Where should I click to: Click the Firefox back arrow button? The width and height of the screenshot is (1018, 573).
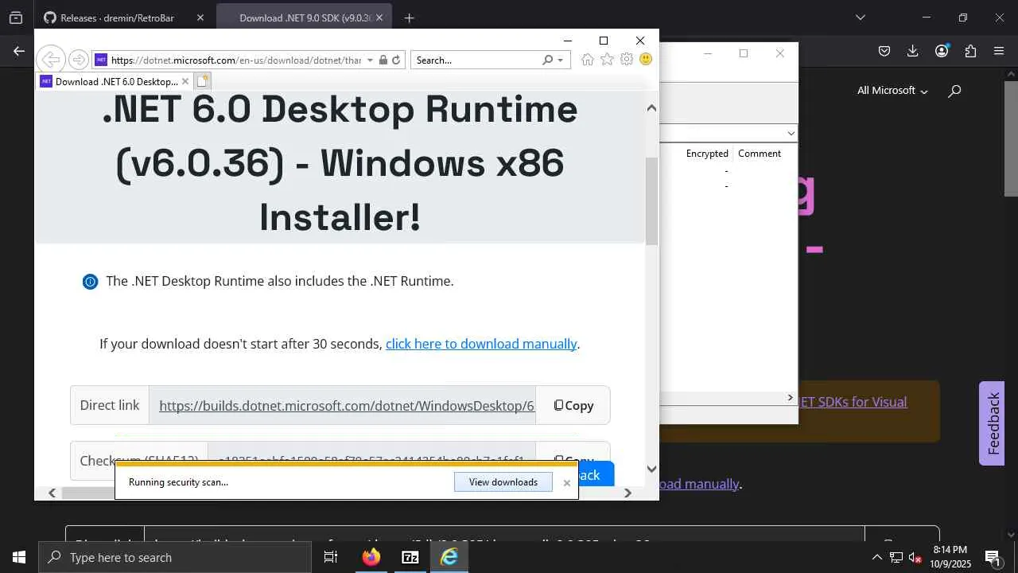19,51
